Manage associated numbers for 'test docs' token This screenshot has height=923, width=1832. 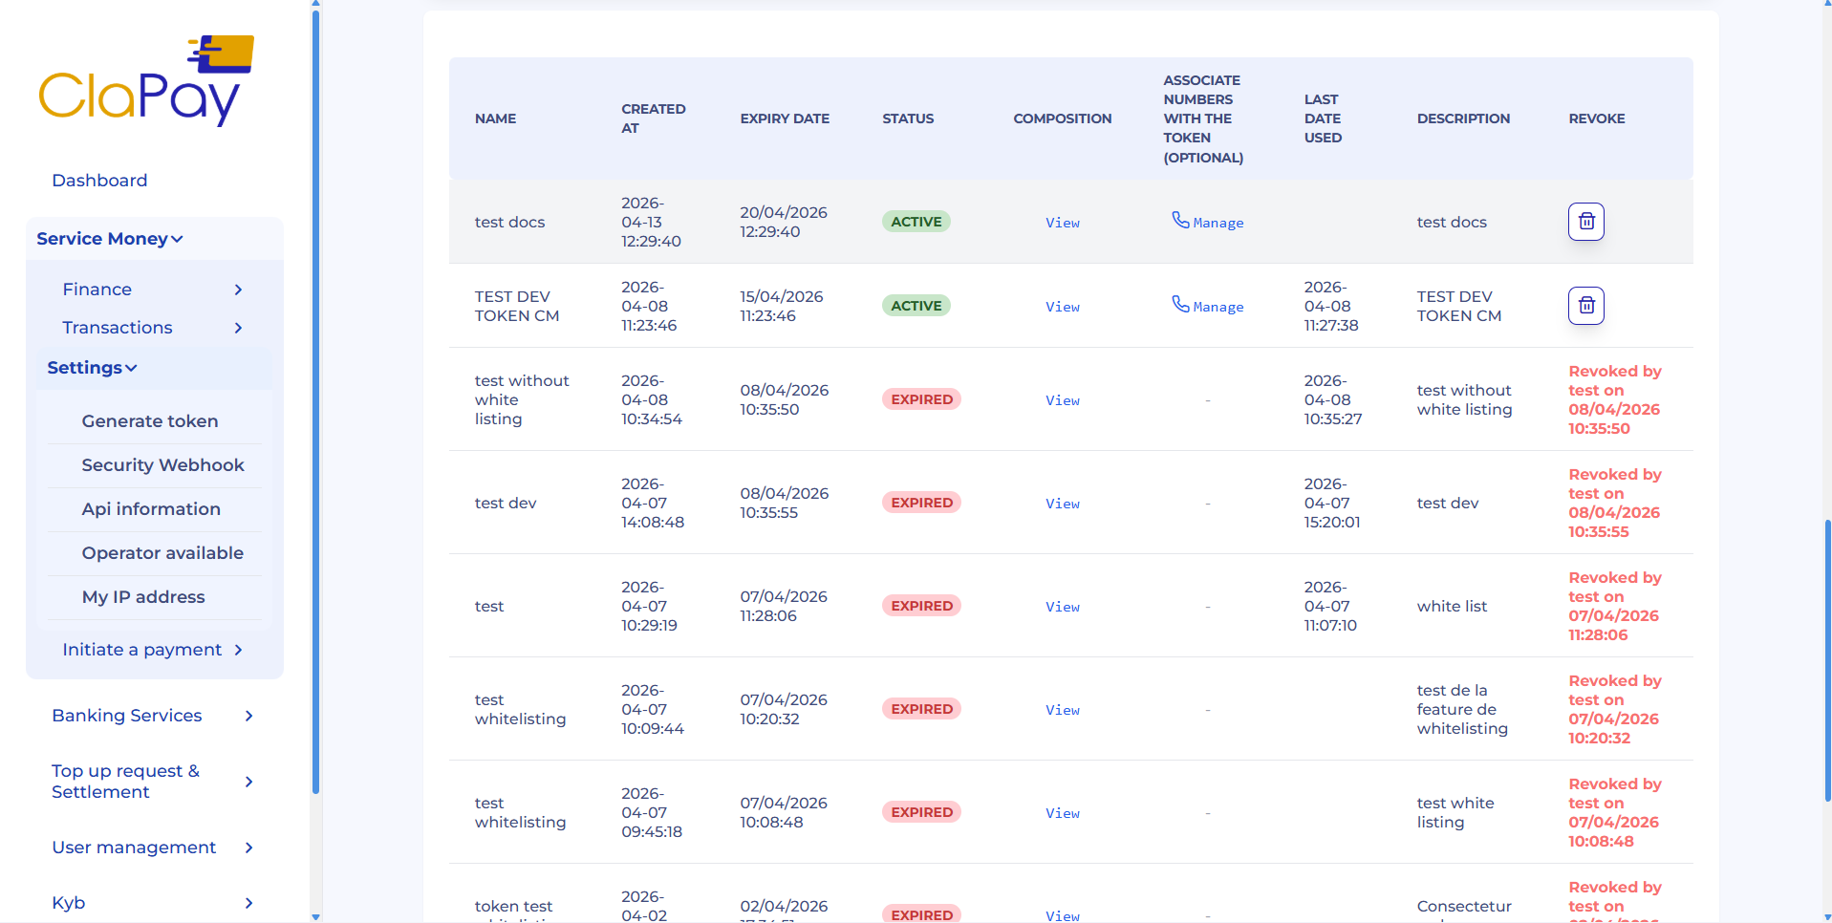[1208, 222]
